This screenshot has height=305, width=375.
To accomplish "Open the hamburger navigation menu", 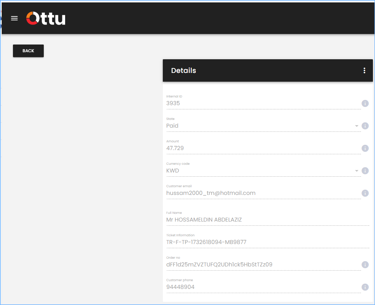I will (x=14, y=18).
